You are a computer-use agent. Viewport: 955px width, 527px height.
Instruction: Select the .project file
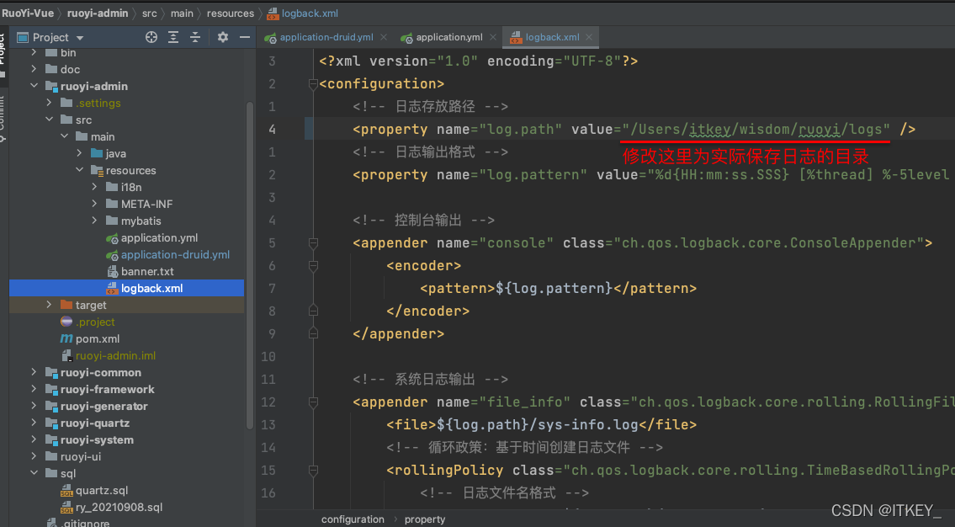tap(95, 322)
